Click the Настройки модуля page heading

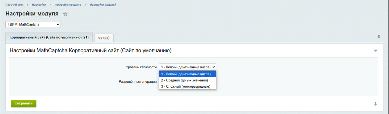coord(32,14)
